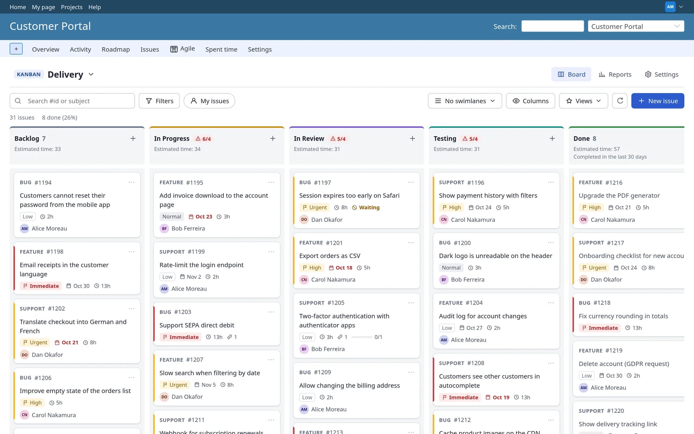Viewport: 694px width, 434px height.
Task: Click the Search #id or subject field
Action: point(72,101)
